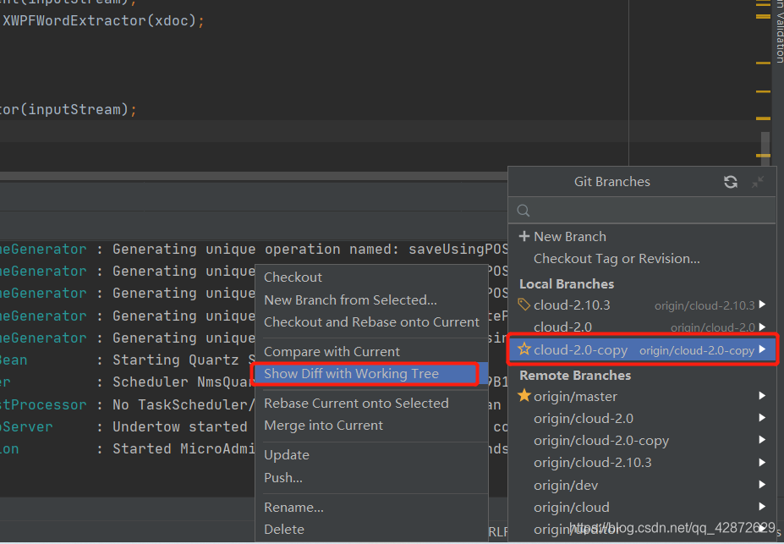Viewport: 784px width, 544px height.
Task: Select local branch cloud-2.0
Action: tap(642, 327)
